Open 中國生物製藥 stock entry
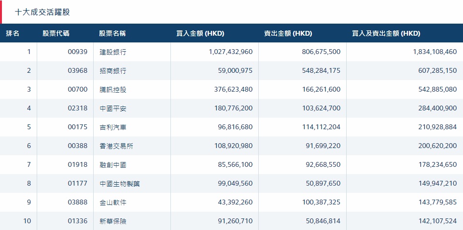This screenshot has width=463, height=230. pyautogui.click(x=120, y=184)
